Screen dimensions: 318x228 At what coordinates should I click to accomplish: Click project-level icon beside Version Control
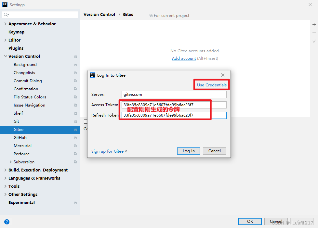(75, 56)
